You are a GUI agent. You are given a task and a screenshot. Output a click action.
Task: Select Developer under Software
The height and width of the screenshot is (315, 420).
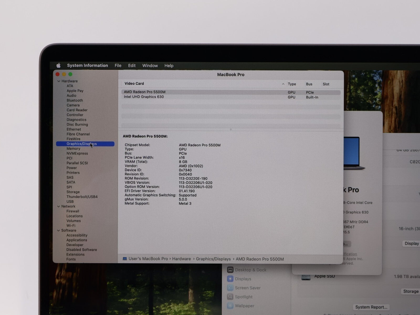pyautogui.click(x=75, y=245)
